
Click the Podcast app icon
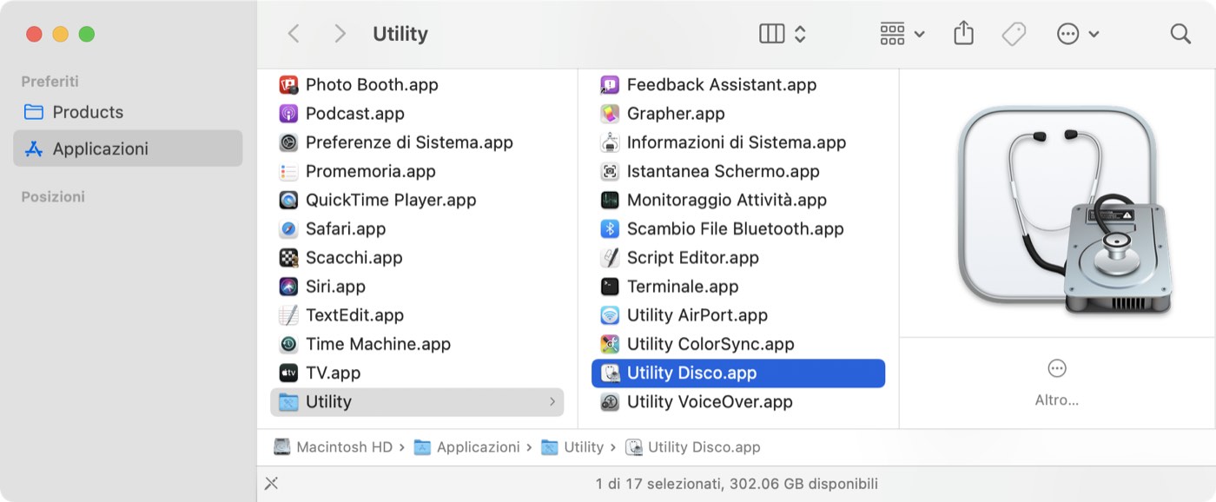coord(288,114)
